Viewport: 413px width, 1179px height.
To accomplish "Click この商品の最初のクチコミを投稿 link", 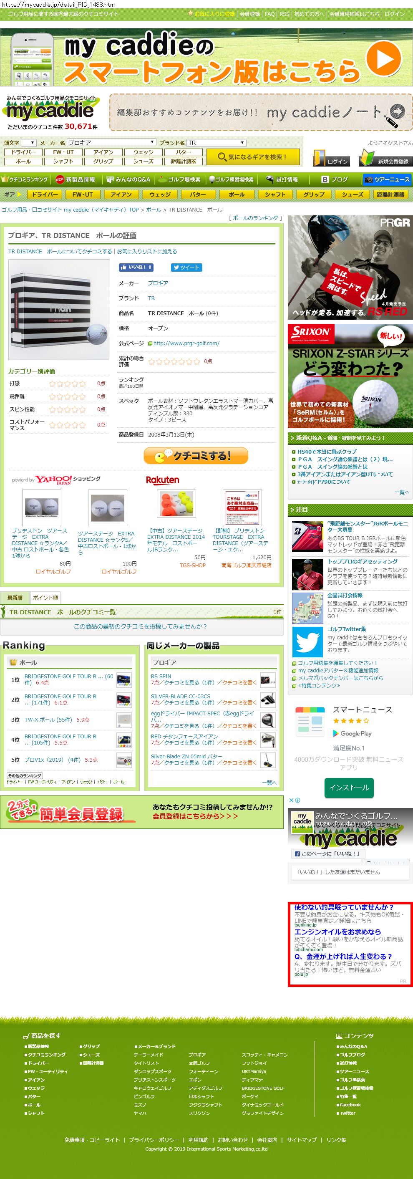I will click(x=141, y=626).
